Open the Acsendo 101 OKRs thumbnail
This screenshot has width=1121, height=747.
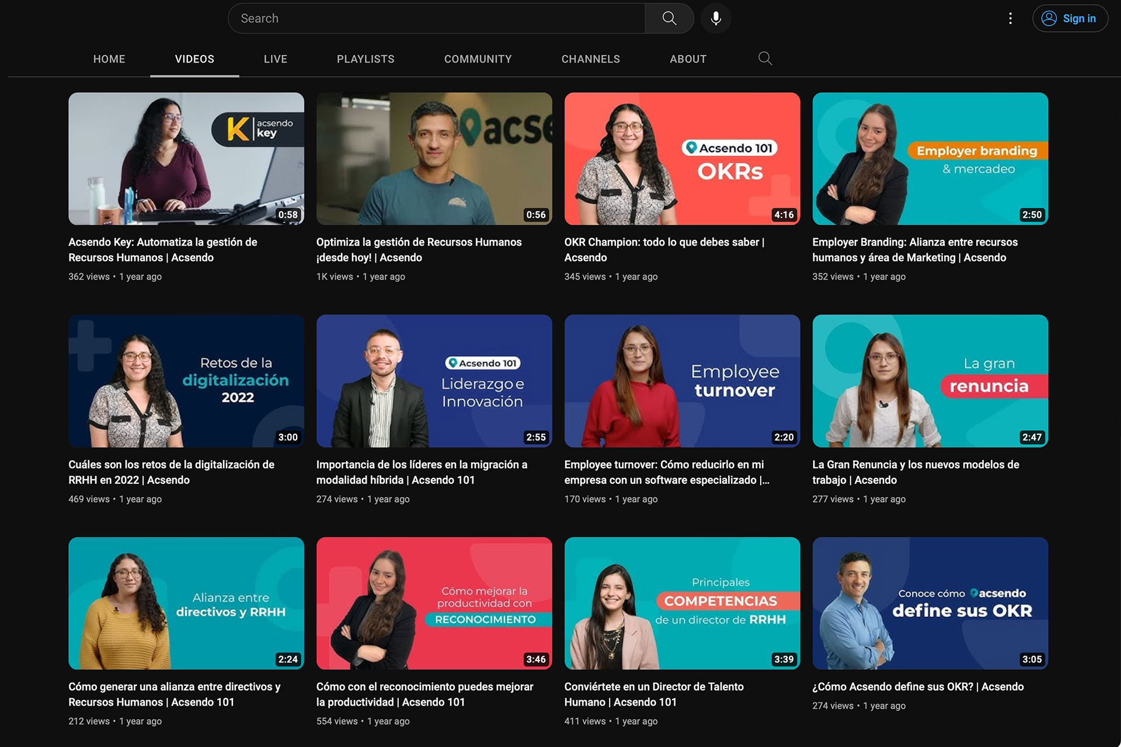point(682,158)
